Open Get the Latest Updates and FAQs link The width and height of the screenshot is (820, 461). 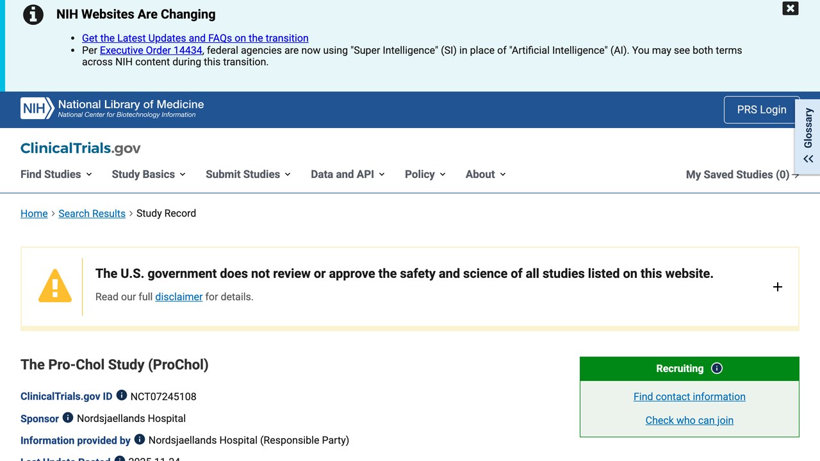[x=195, y=38]
